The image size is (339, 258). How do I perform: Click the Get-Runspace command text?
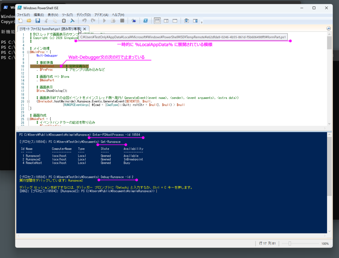pyautogui.click(x=110, y=142)
